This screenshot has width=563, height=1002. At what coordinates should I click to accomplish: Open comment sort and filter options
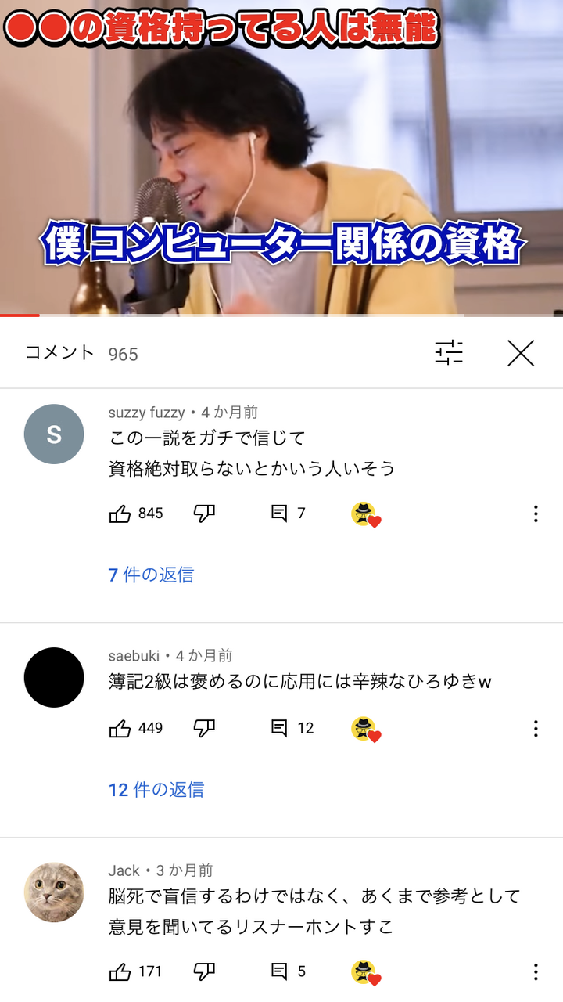[449, 353]
